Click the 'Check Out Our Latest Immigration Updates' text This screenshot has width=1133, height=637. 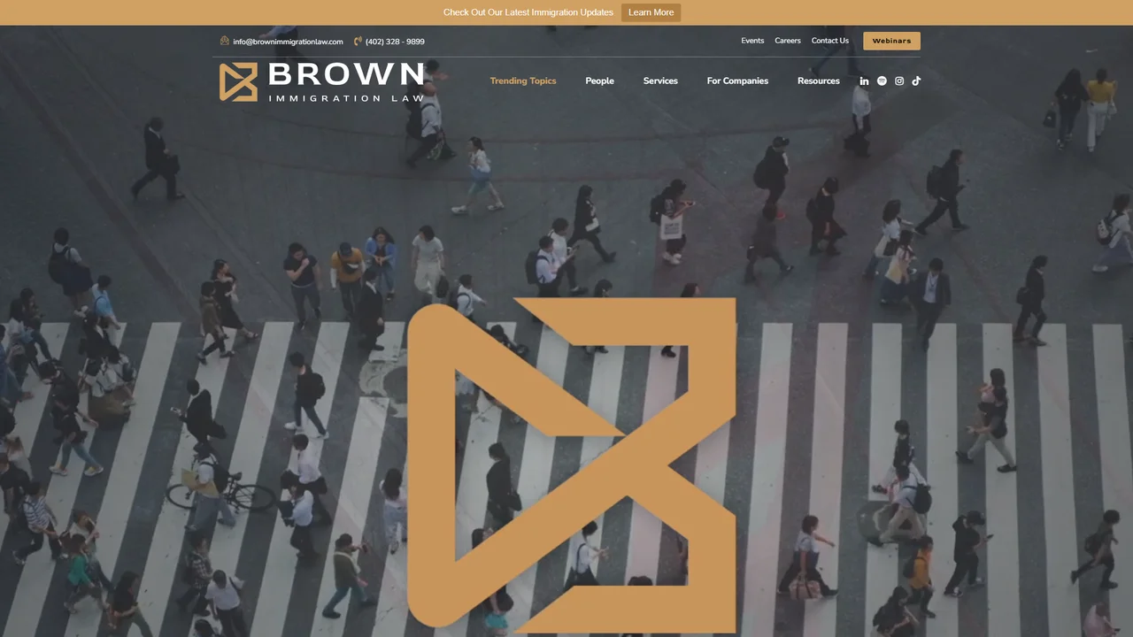tap(528, 12)
